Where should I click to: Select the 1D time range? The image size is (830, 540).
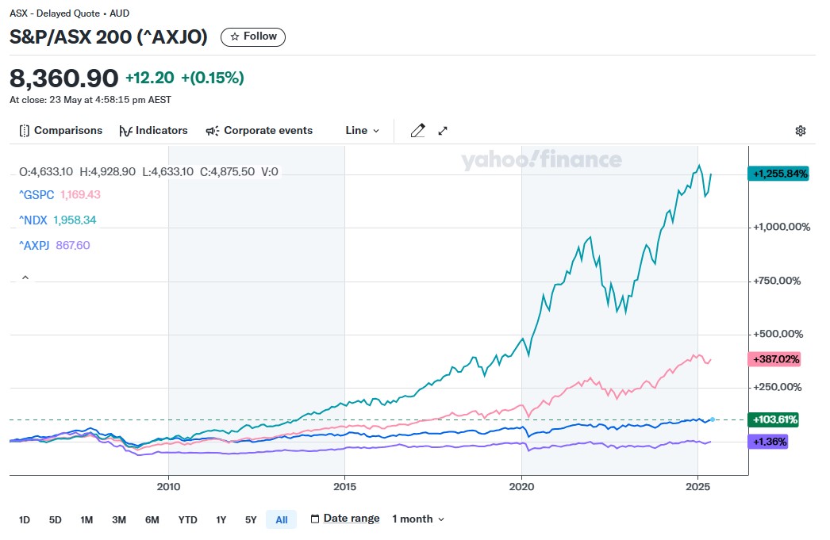point(25,520)
